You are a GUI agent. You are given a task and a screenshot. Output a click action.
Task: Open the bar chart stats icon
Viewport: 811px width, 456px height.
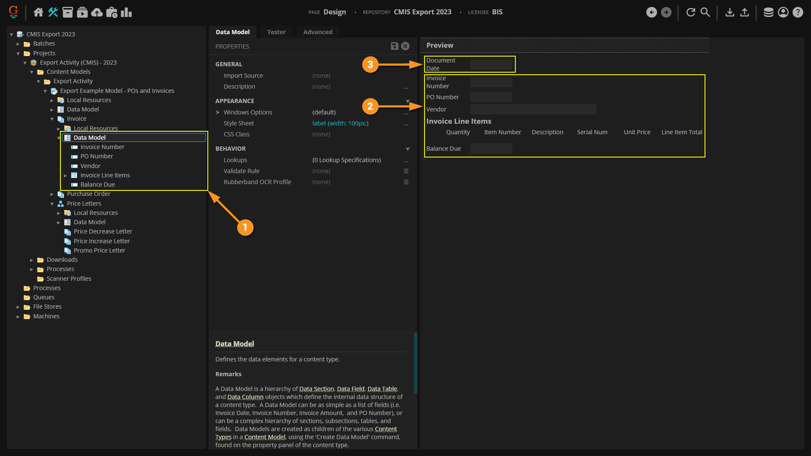[126, 12]
